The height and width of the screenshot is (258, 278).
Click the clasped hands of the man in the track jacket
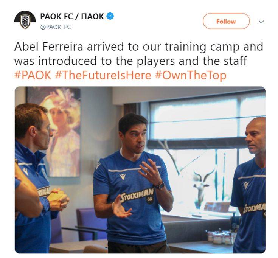(57, 199)
